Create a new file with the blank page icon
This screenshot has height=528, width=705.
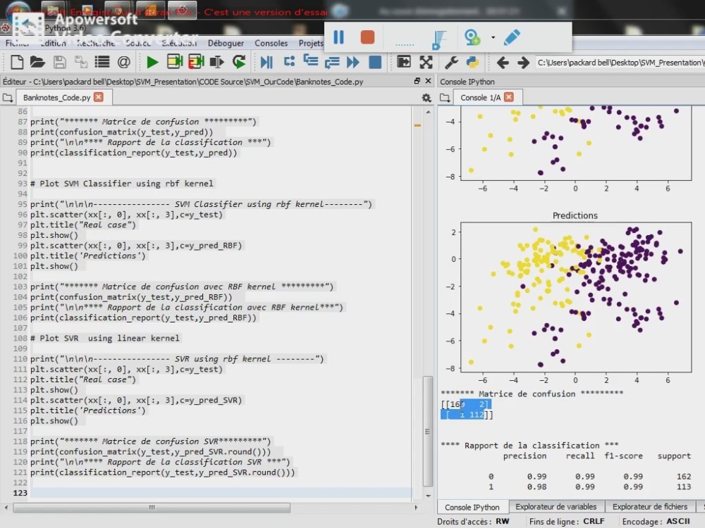click(17, 62)
